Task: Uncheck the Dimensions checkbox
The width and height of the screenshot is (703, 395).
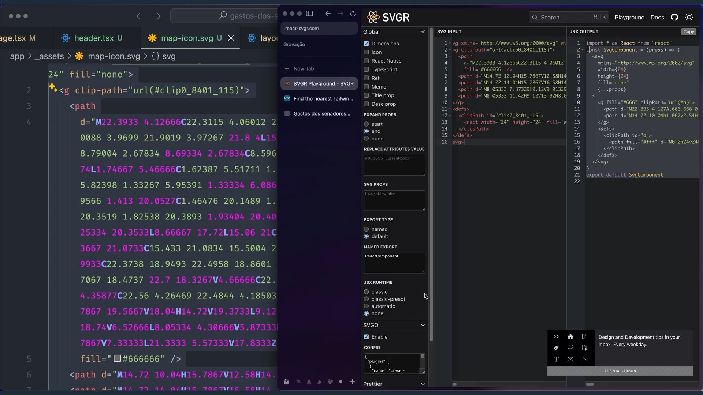Action: click(366, 44)
